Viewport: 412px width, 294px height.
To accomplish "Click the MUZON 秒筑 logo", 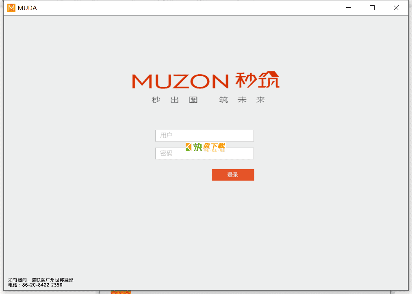I will [x=206, y=80].
